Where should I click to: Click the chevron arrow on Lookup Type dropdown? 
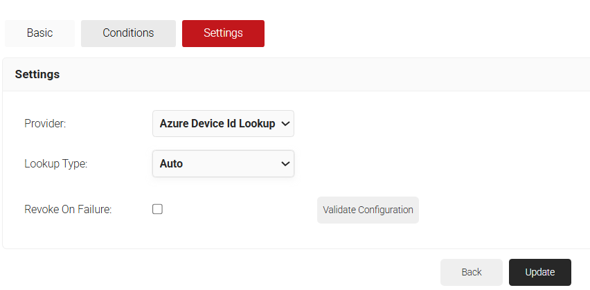point(285,164)
